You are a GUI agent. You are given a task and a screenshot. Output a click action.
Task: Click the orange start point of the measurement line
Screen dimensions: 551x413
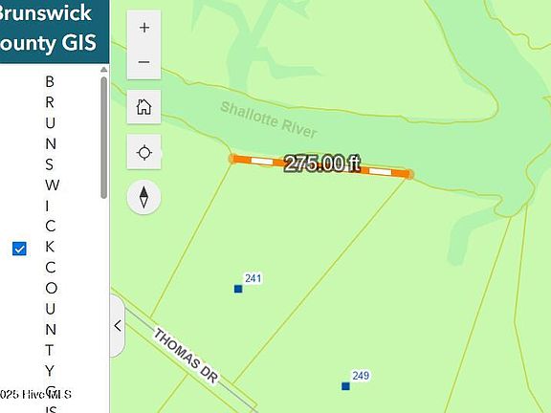(x=232, y=159)
